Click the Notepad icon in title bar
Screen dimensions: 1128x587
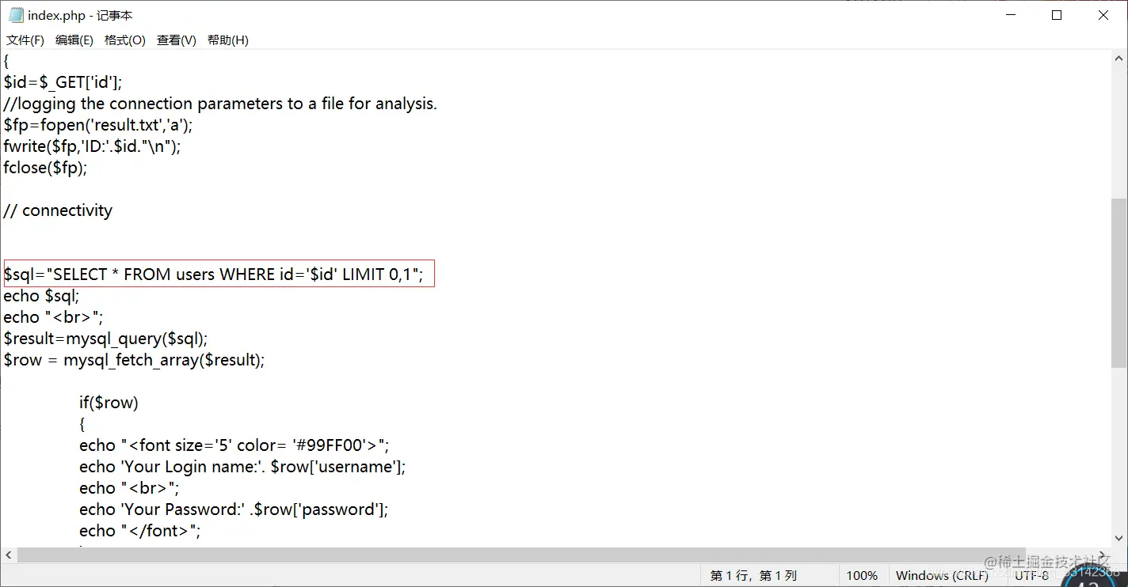[x=16, y=15]
